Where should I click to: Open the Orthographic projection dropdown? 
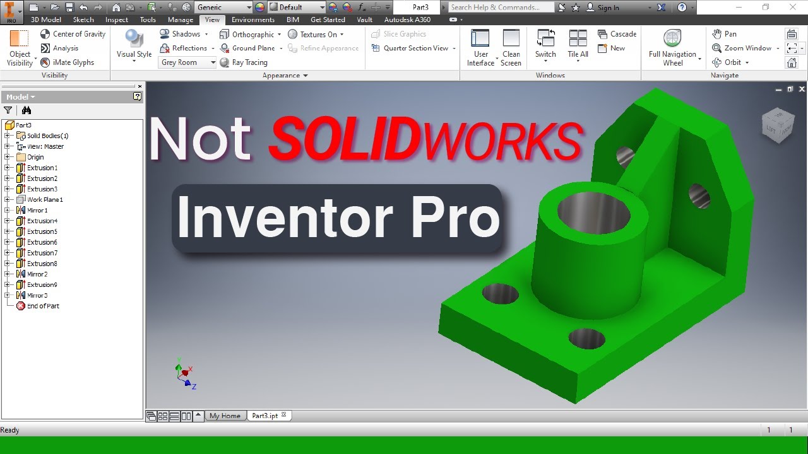pos(250,34)
